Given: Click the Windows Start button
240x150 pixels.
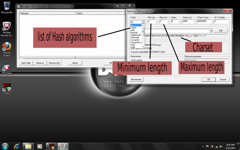Looking at the screenshot, I should (5, 146).
